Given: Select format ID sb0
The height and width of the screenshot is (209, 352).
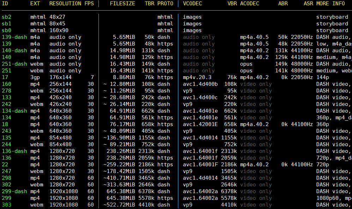Looking at the screenshot, I should point(6,30).
